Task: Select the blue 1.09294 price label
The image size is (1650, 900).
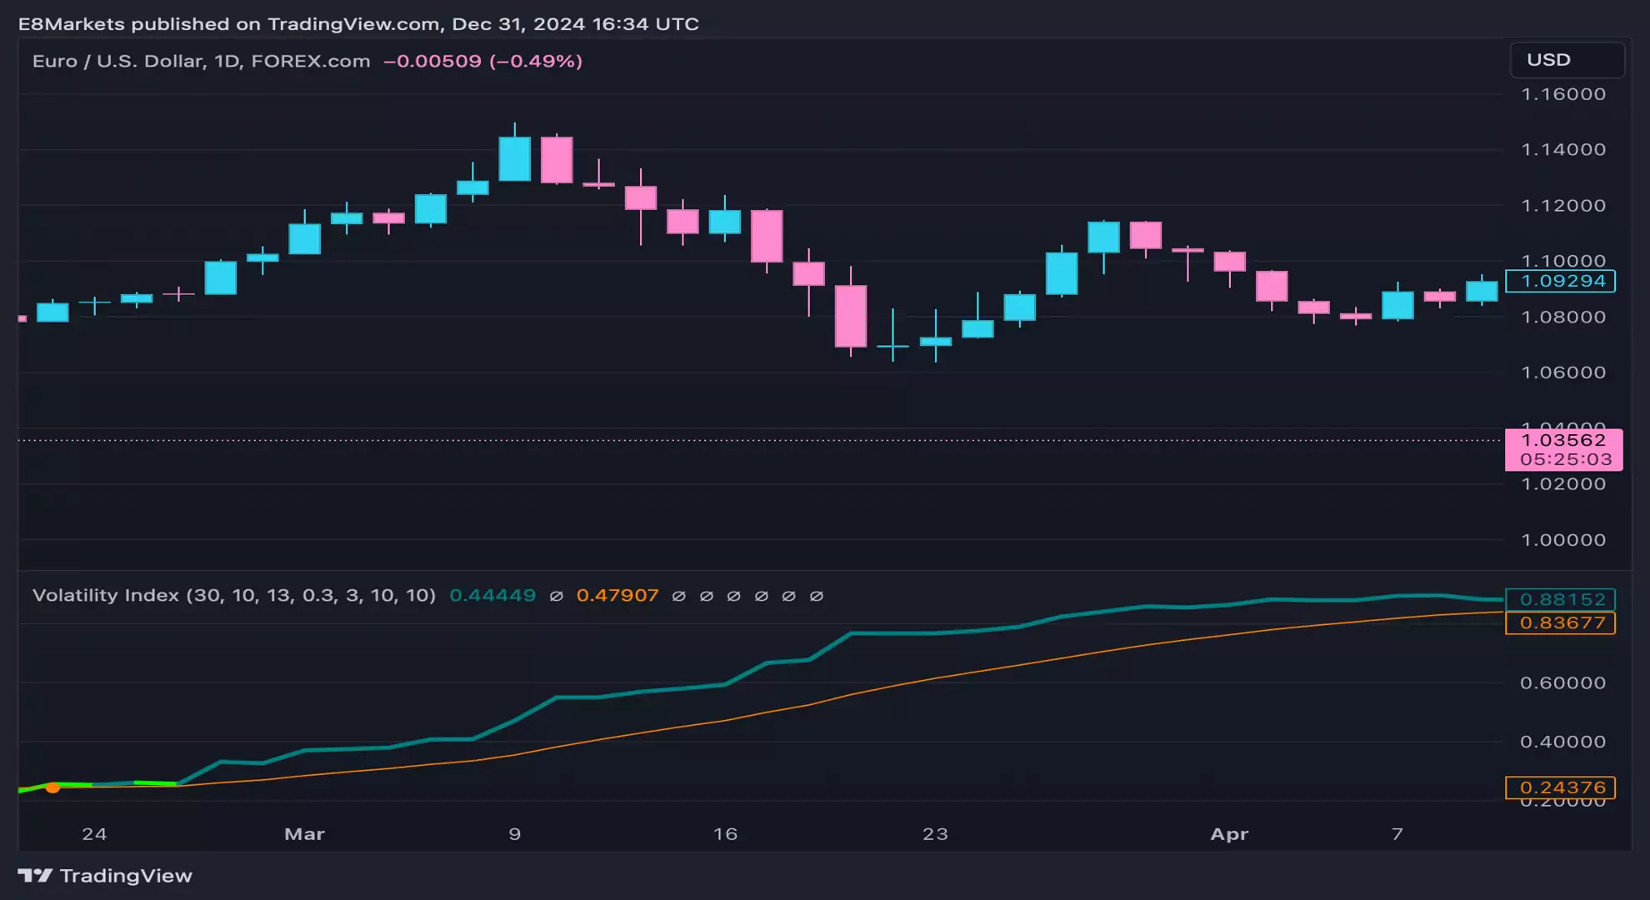Action: click(1560, 281)
